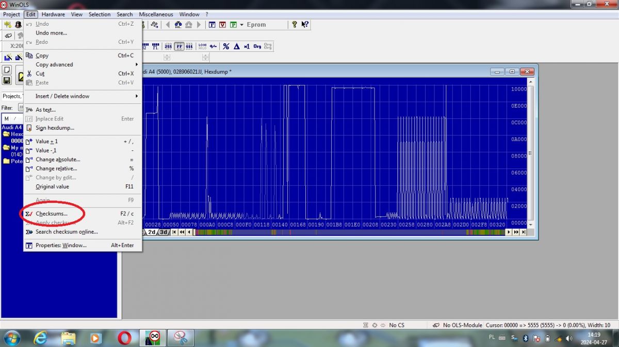Click the Bluetooth tray icon

tap(526, 338)
